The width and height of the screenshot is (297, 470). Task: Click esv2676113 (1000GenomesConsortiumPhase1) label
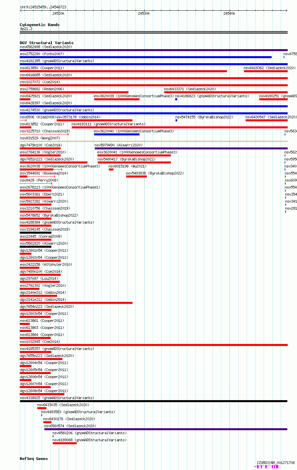click(60, 187)
